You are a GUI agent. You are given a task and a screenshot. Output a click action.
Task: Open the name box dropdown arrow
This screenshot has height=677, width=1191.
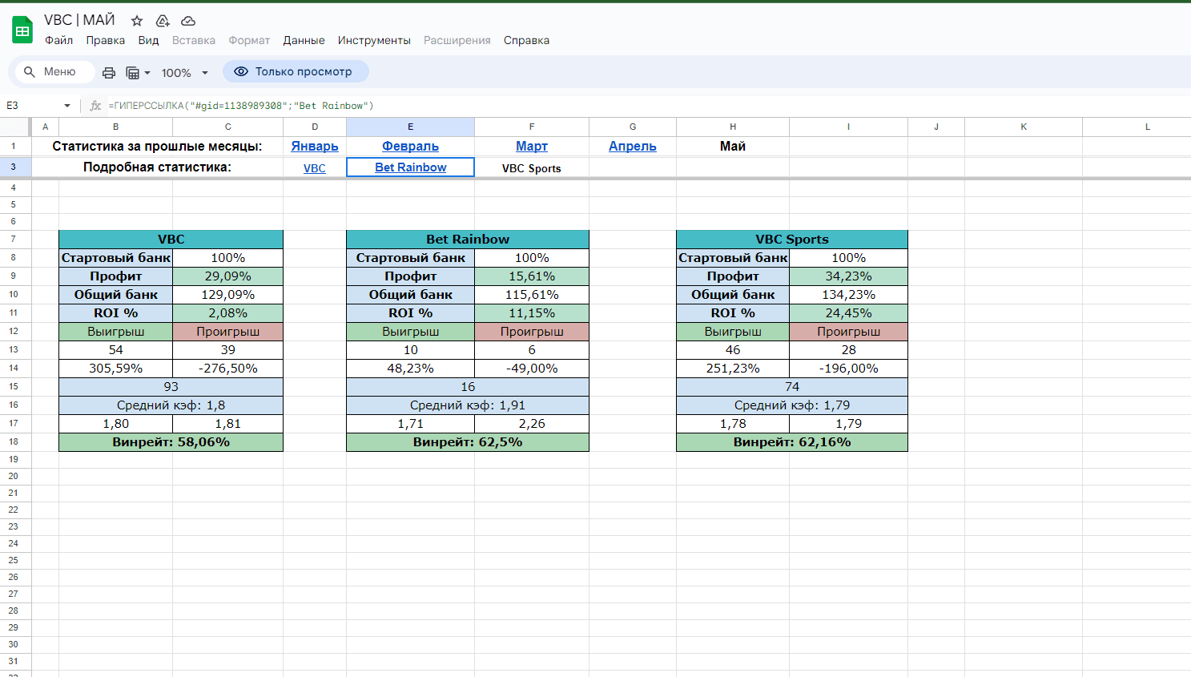(67, 106)
